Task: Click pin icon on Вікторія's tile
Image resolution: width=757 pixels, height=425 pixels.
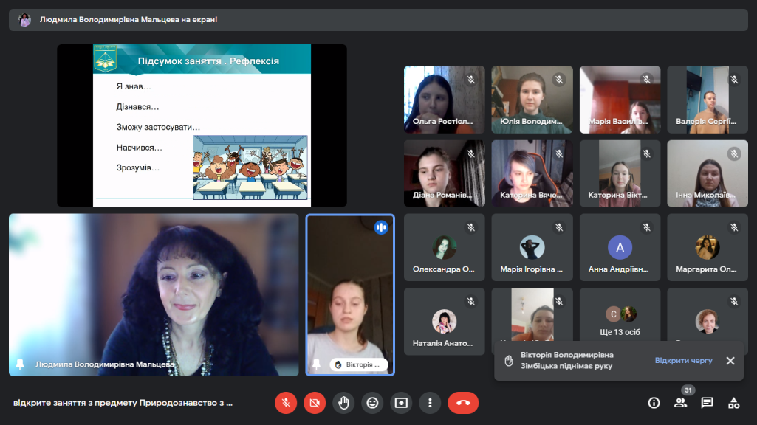Action: point(316,364)
